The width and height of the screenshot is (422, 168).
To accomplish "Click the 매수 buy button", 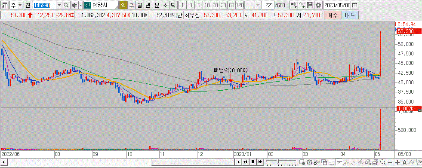I will click(x=333, y=15).
